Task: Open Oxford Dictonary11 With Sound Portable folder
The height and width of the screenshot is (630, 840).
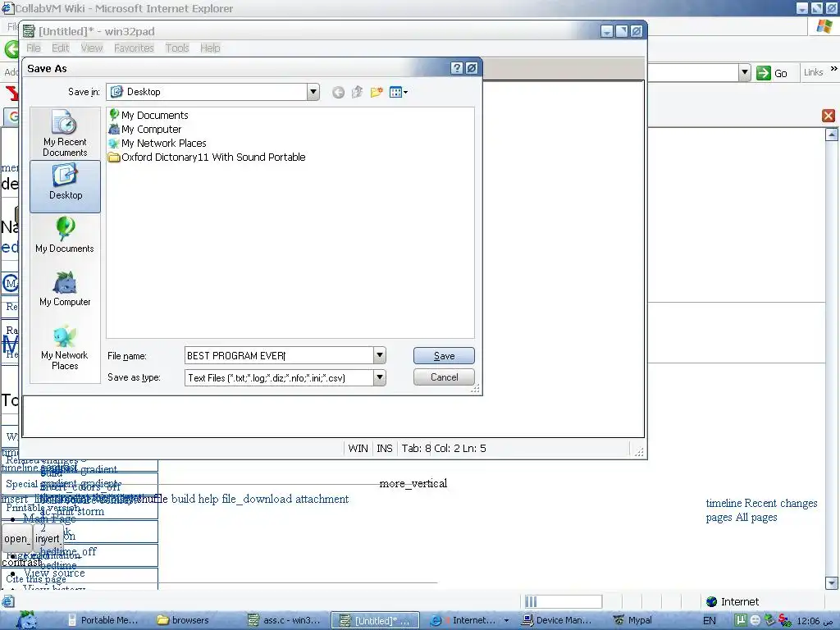Action: click(207, 157)
